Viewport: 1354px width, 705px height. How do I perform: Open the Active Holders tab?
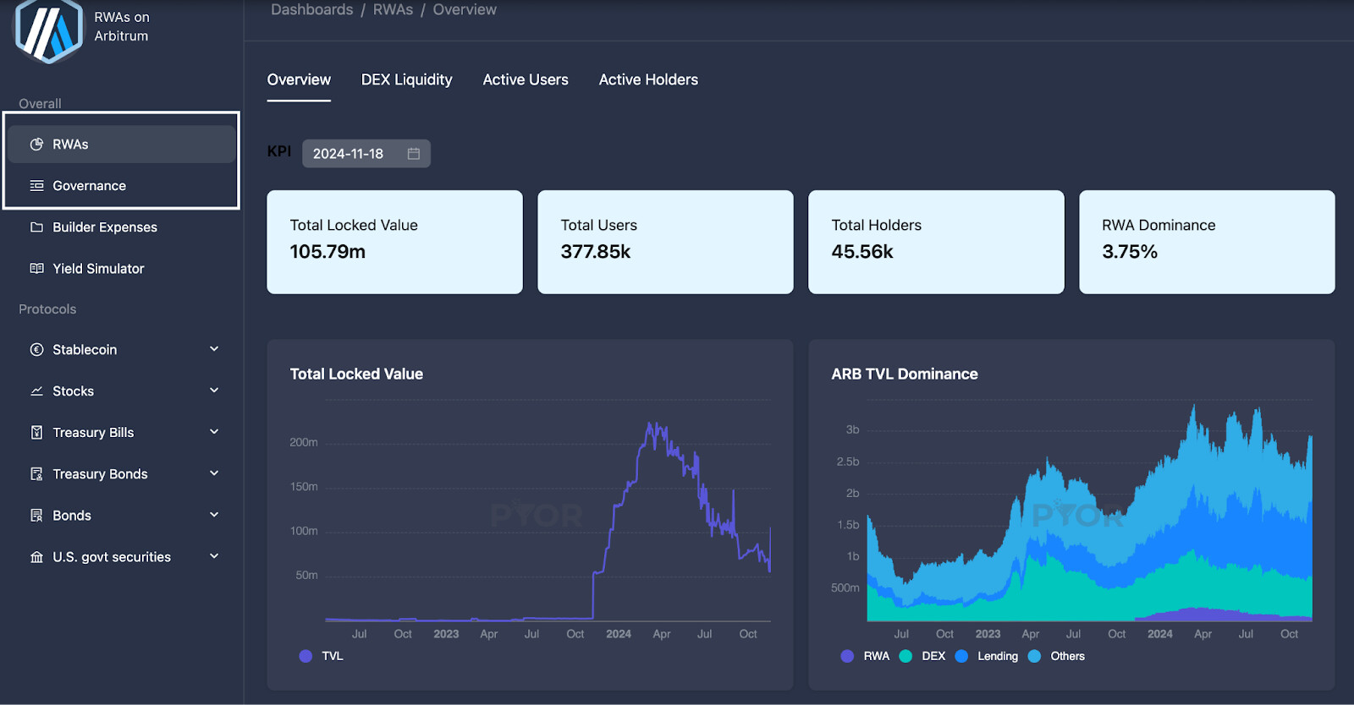tap(648, 79)
